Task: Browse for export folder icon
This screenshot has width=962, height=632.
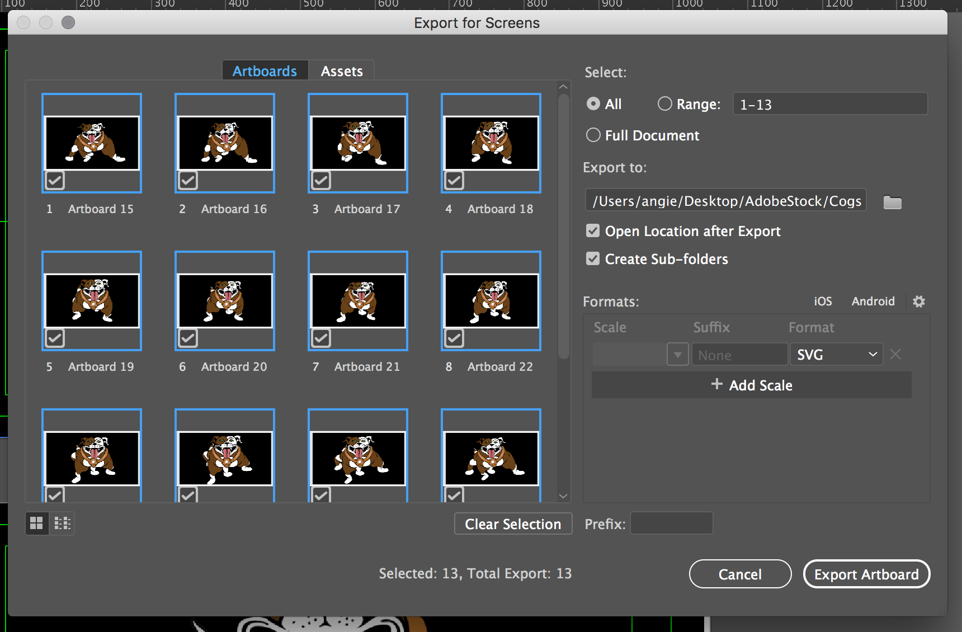Action: coord(892,202)
